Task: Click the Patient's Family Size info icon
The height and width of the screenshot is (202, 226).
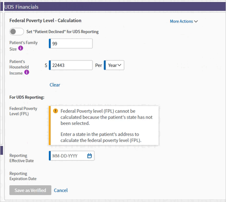Action: click(21, 48)
